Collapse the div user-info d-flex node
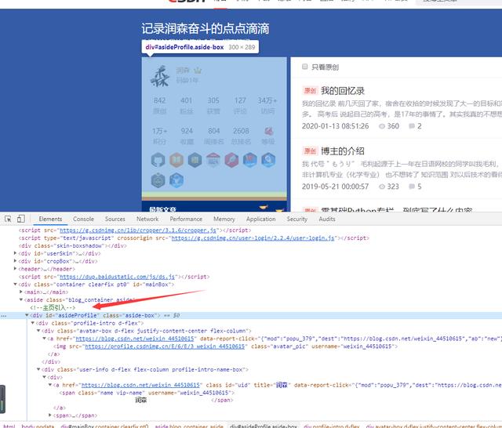 tap(38, 369)
